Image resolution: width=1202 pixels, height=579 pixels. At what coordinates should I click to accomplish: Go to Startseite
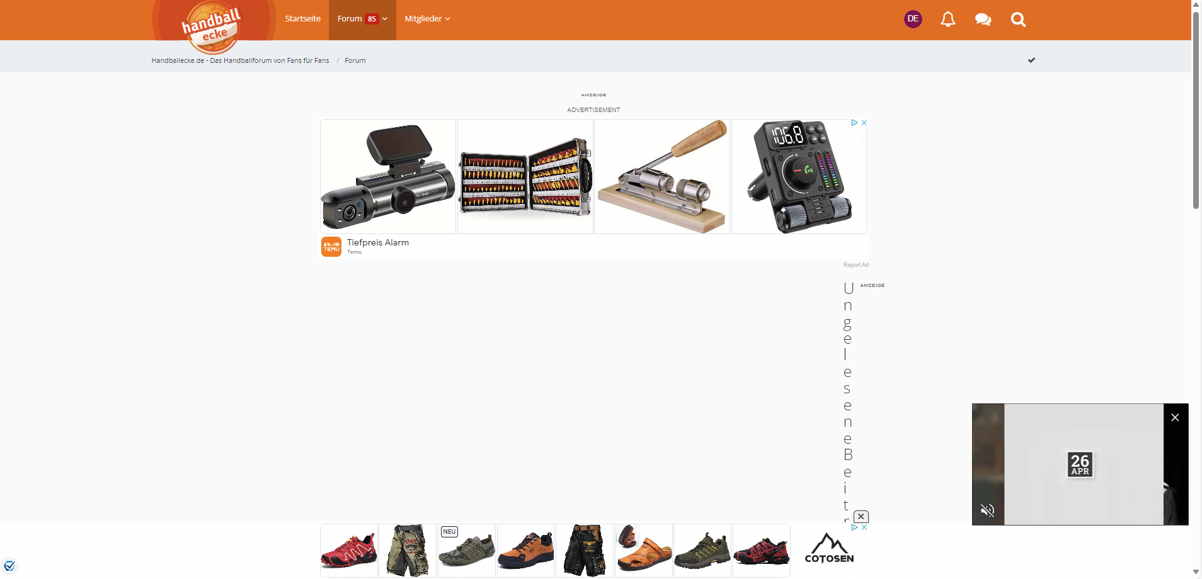pos(302,19)
